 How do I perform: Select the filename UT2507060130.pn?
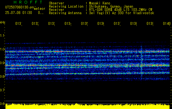coord(20,7)
